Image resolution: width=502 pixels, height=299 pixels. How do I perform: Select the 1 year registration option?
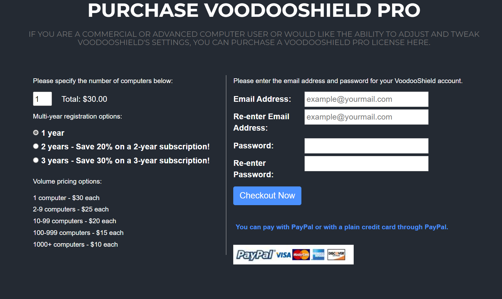click(36, 133)
